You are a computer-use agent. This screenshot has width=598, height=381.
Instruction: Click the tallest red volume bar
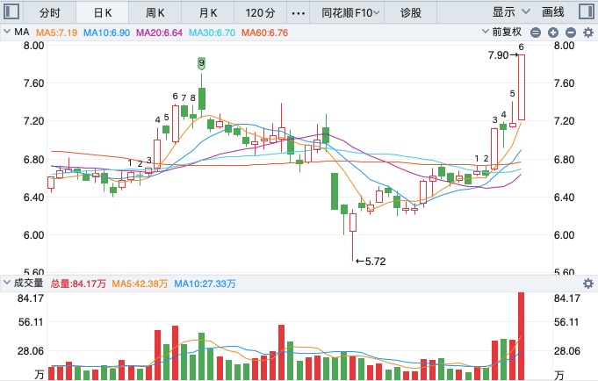tap(521, 335)
